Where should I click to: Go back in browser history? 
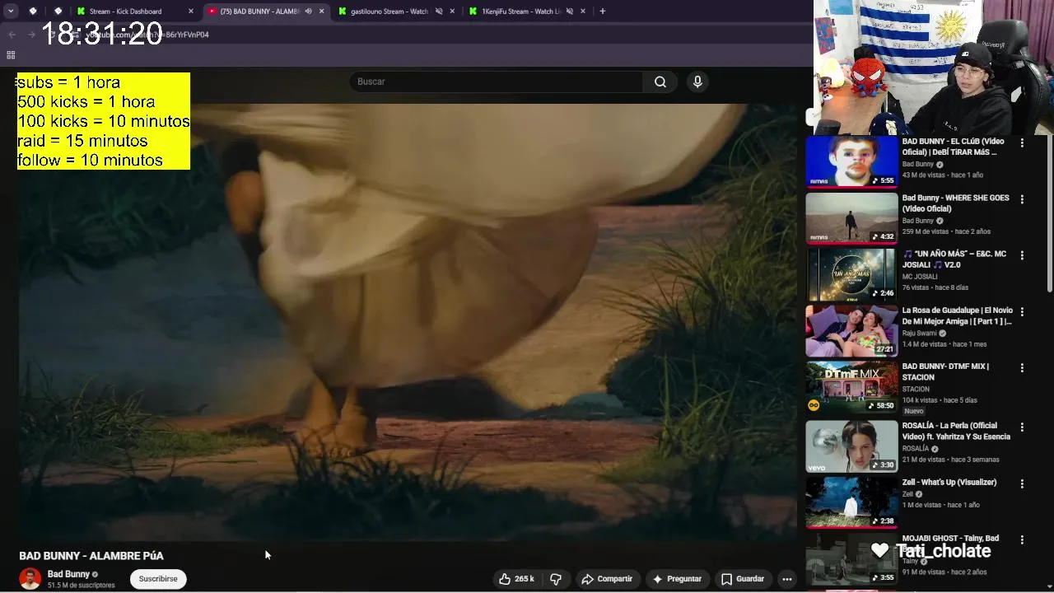(12, 35)
